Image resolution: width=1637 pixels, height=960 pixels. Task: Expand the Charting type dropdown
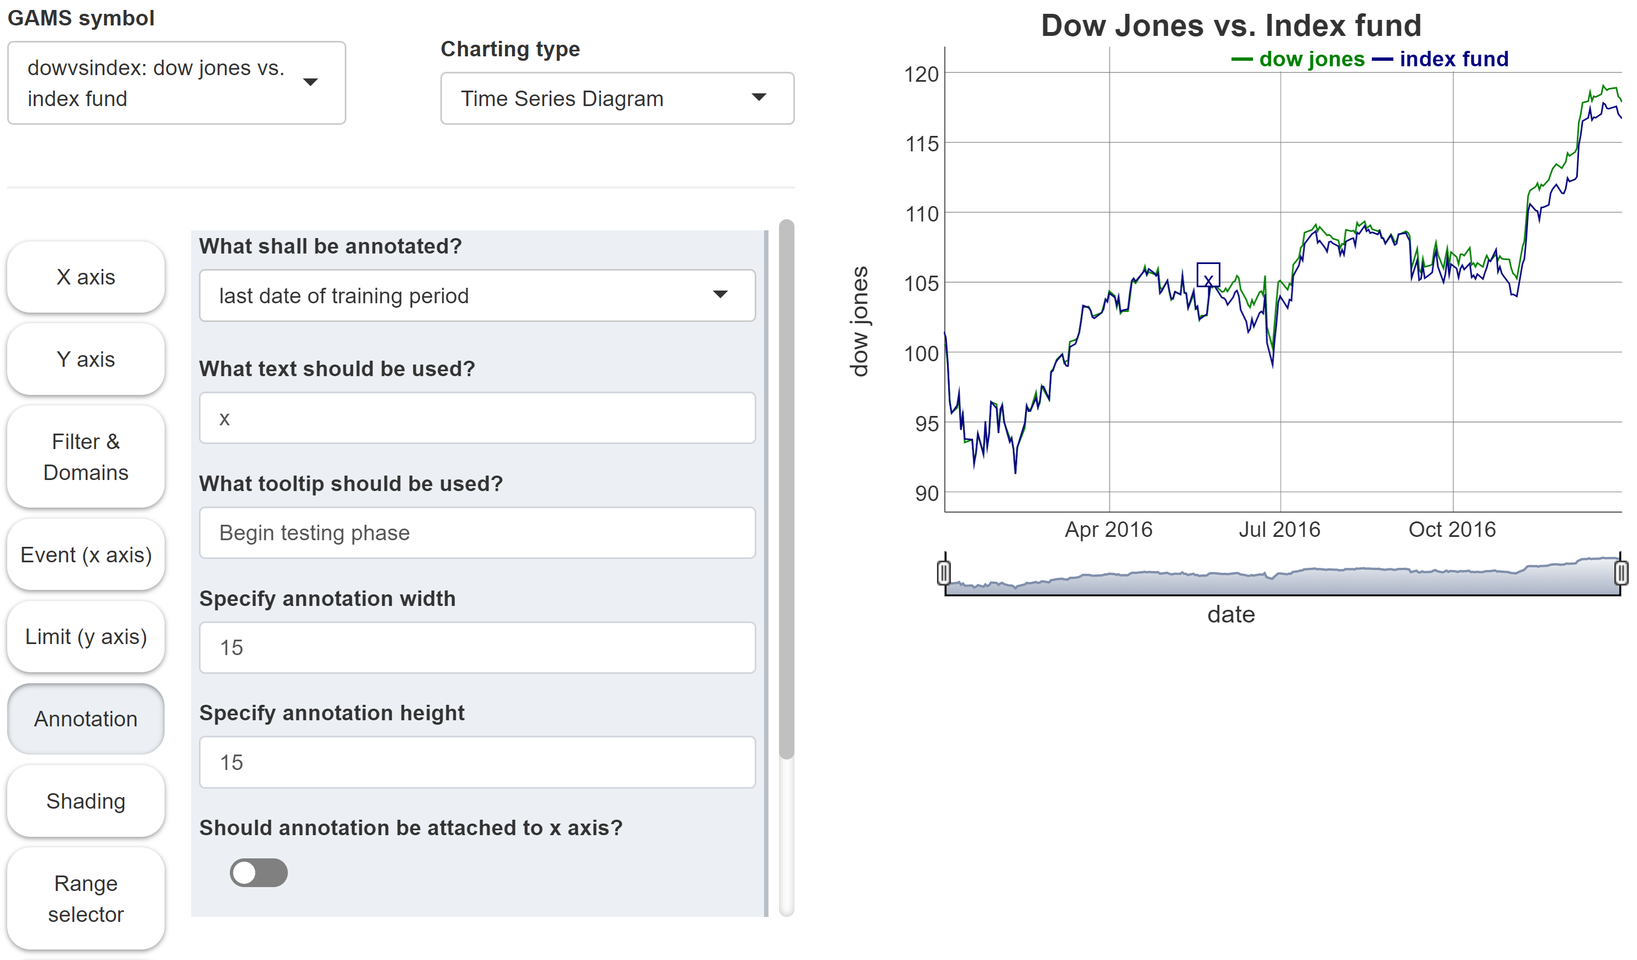click(x=617, y=98)
